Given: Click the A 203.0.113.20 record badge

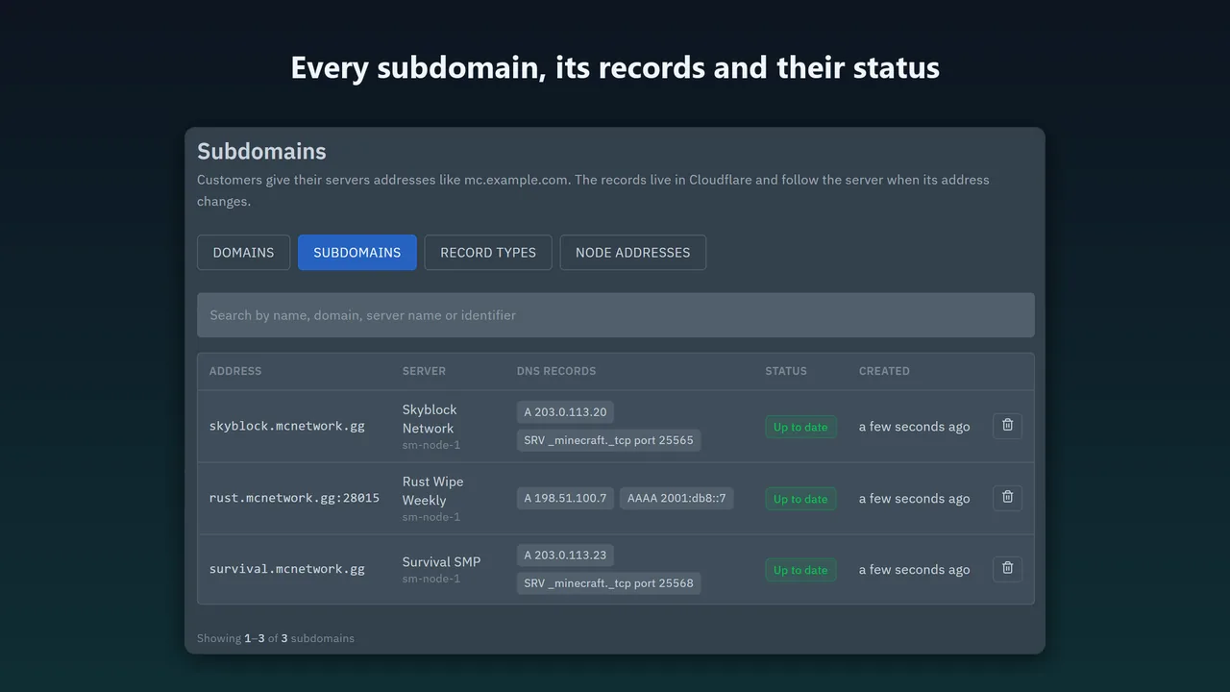Looking at the screenshot, I should tap(565, 412).
